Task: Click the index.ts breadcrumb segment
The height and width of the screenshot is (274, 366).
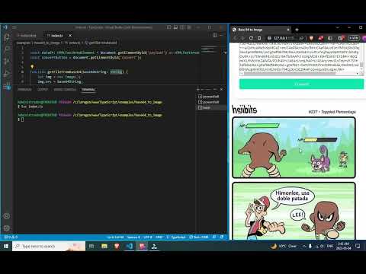Action: click(x=72, y=43)
